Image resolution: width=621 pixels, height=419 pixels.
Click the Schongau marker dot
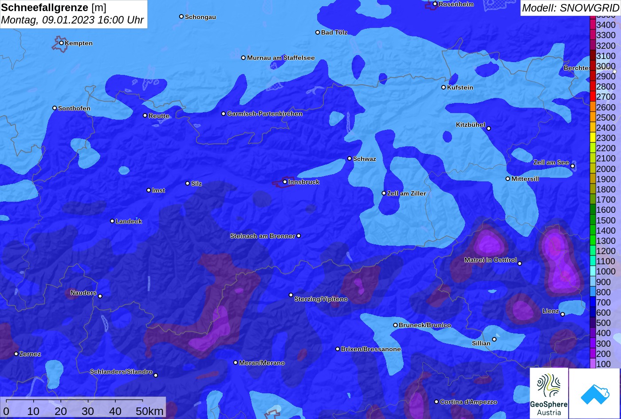[x=181, y=16]
